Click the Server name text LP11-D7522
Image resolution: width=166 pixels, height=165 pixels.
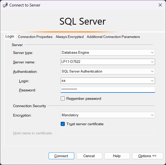(71, 62)
